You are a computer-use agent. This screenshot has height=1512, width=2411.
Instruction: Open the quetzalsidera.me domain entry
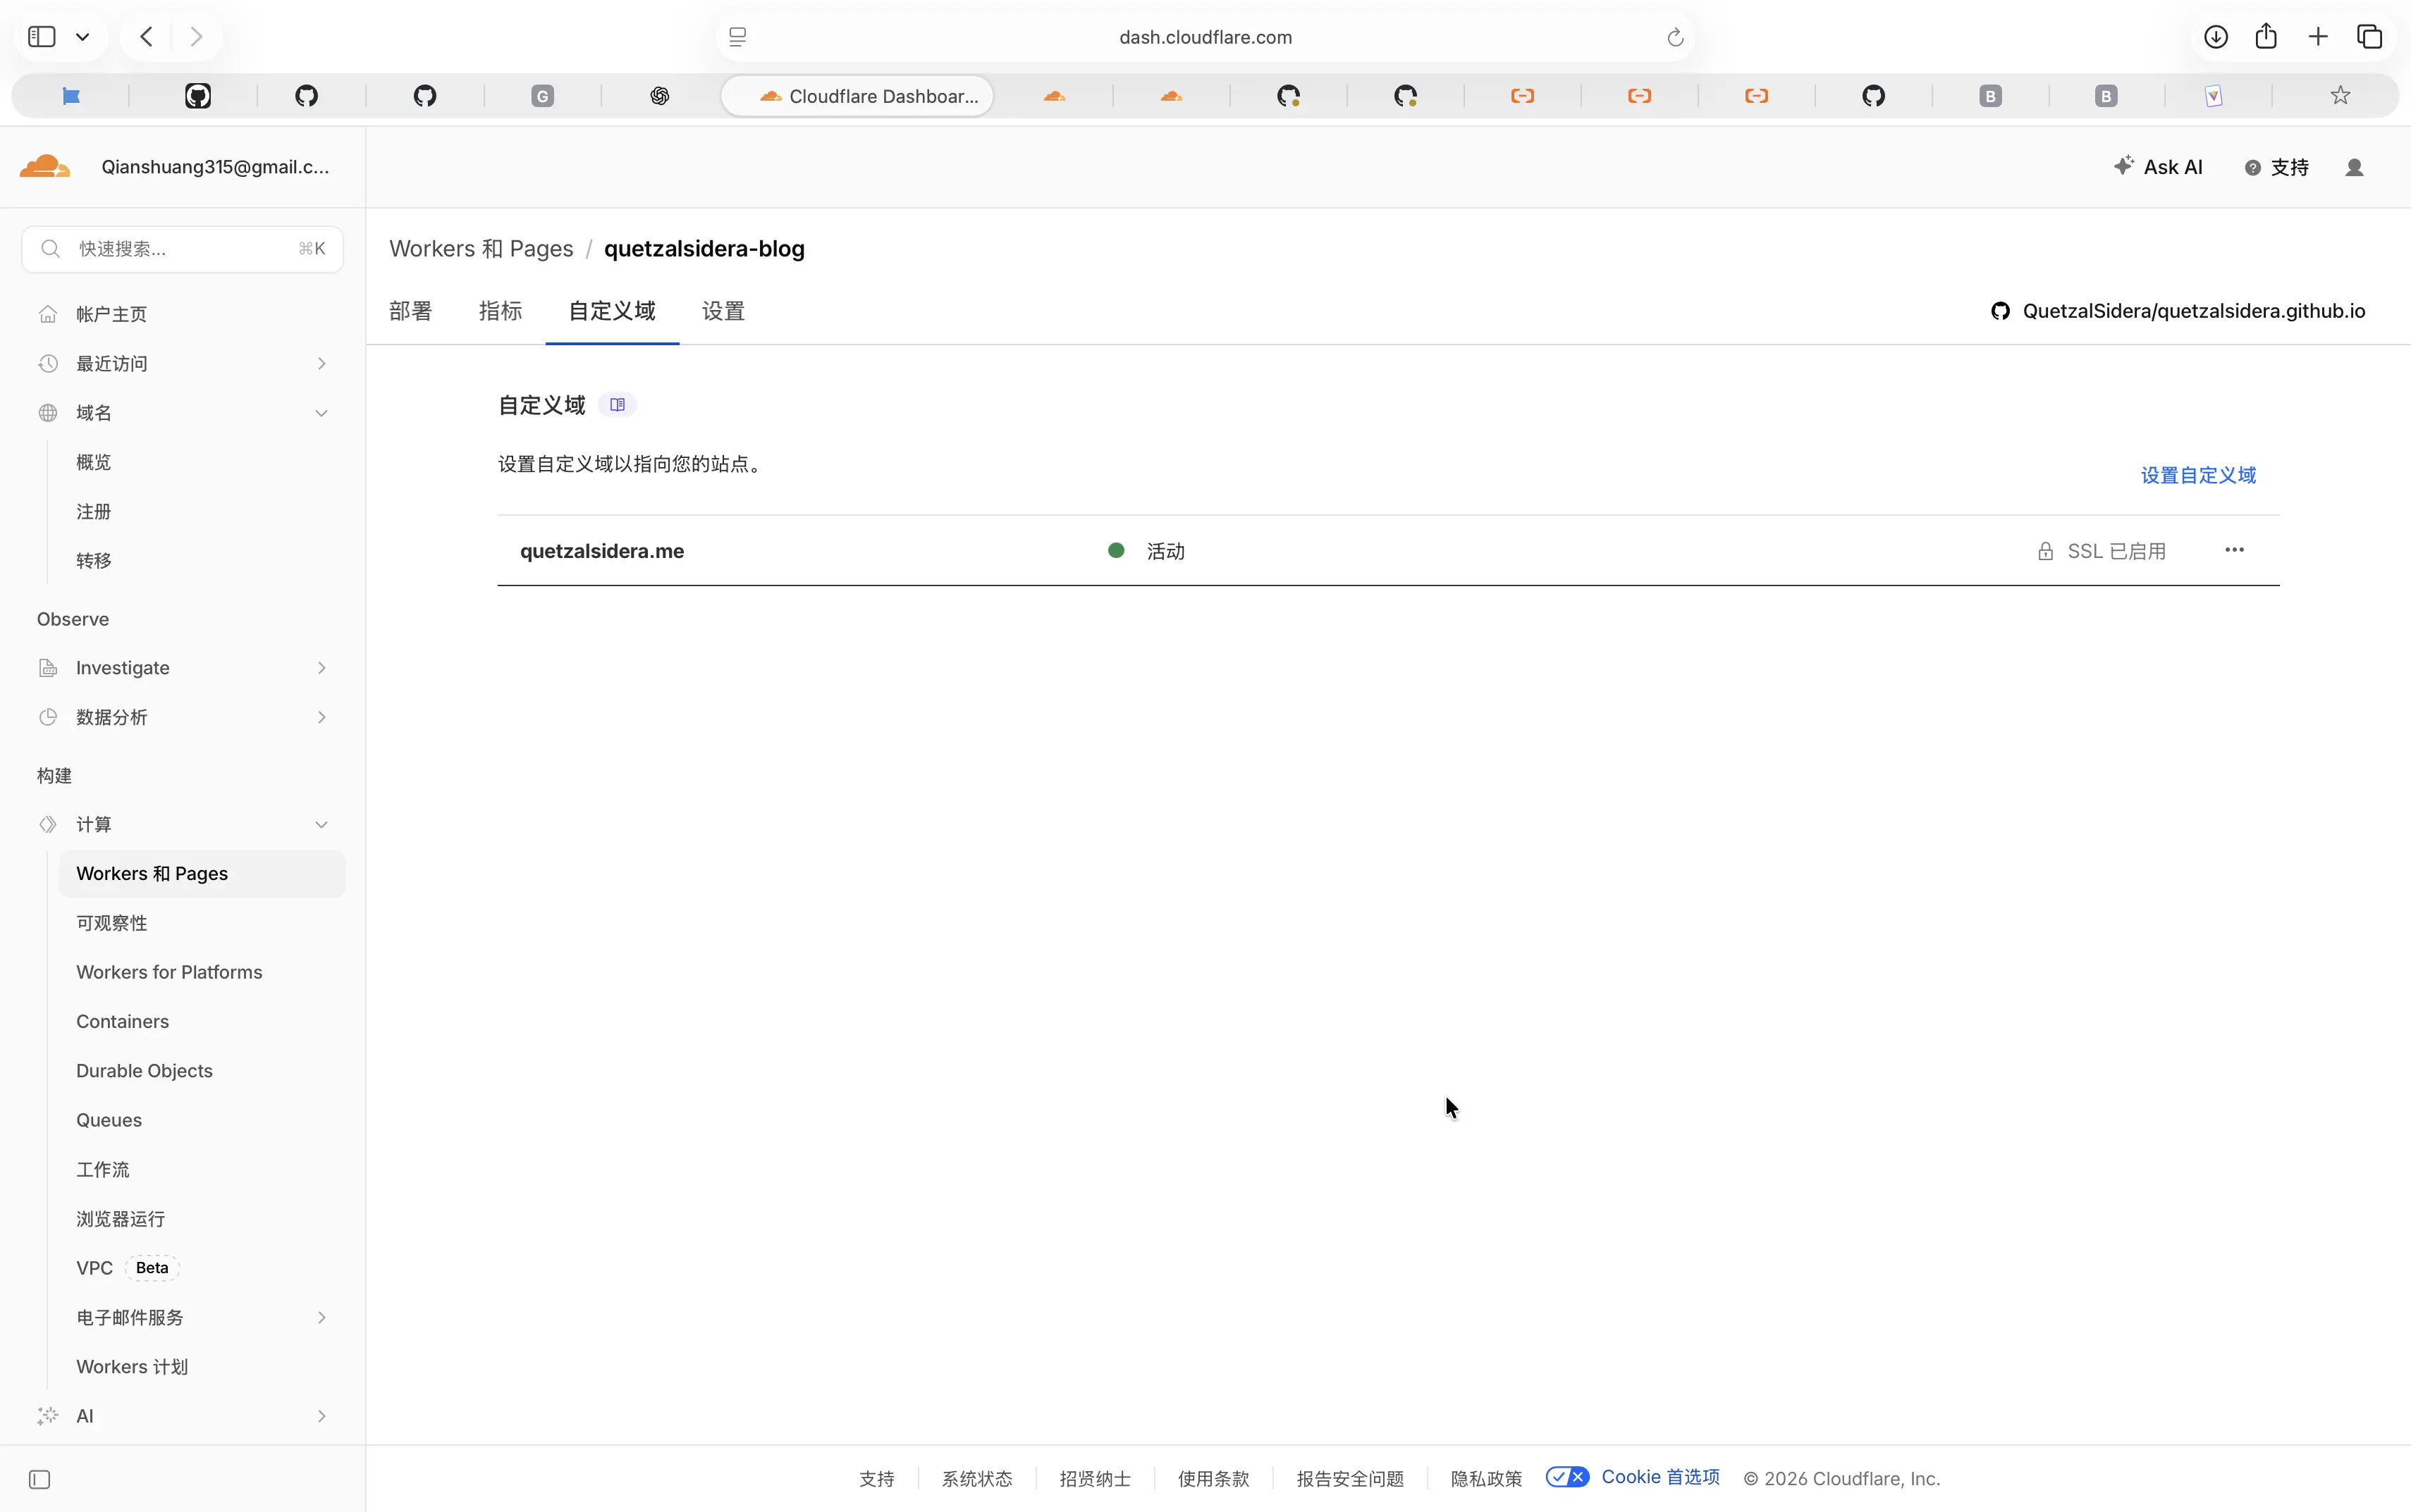(x=602, y=551)
